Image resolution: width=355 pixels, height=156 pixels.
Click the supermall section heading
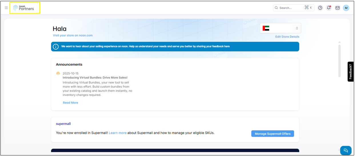[x=63, y=124]
